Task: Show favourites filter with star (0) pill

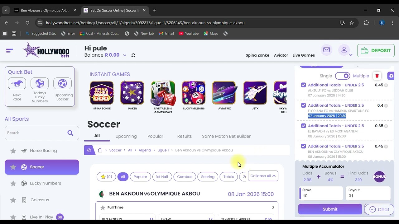Action: click(106, 177)
